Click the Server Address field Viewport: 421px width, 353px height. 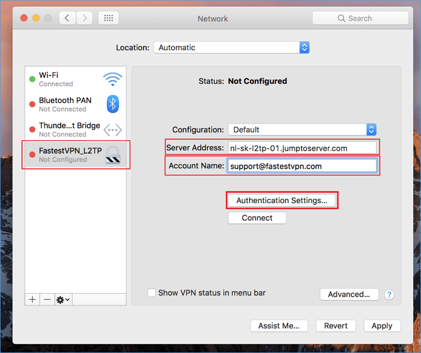click(x=303, y=148)
